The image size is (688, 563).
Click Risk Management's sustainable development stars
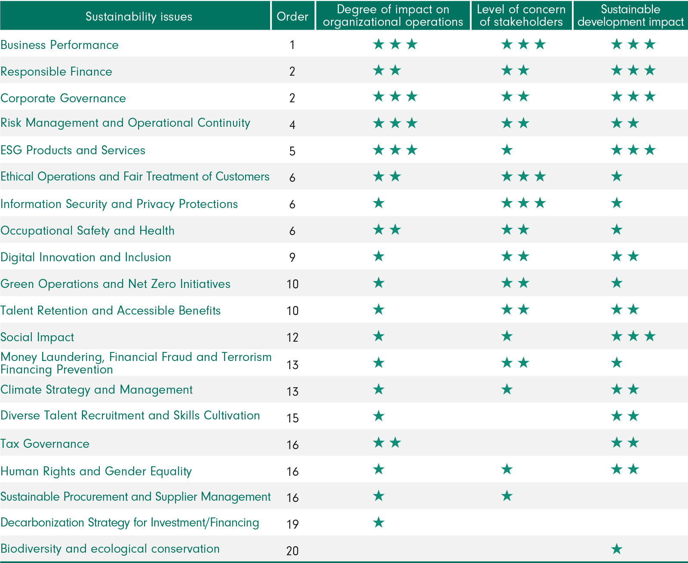(625, 123)
